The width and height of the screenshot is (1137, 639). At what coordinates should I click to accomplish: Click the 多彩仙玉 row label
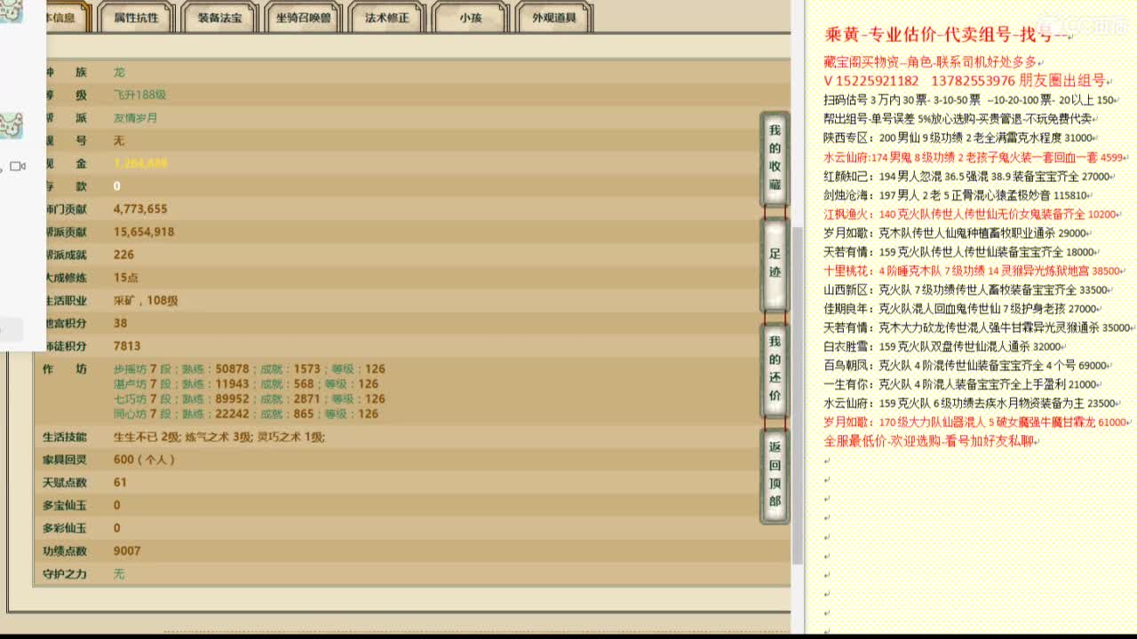click(65, 528)
